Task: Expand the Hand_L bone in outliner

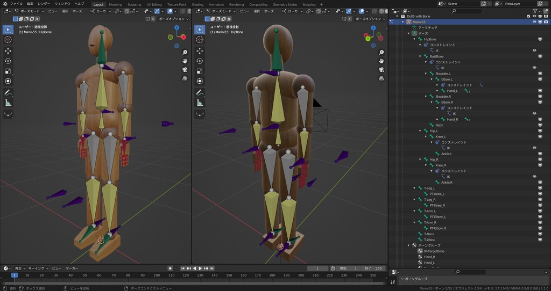Action: [x=436, y=91]
